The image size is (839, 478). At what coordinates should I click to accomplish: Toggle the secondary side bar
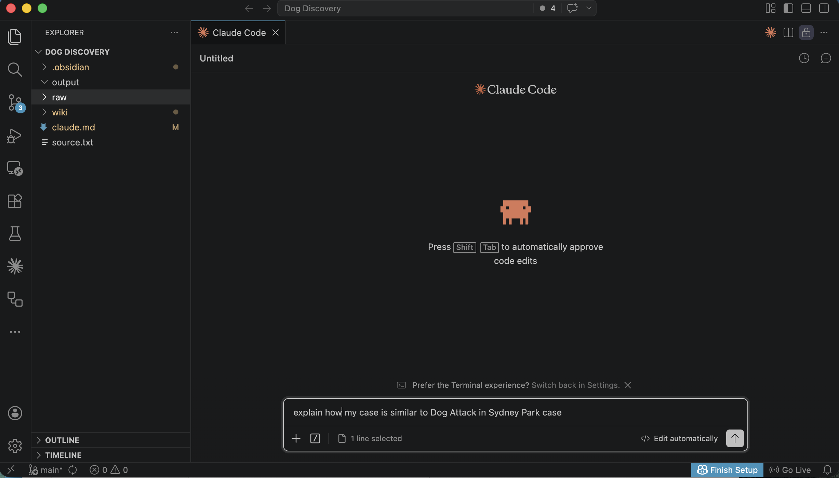tap(824, 8)
